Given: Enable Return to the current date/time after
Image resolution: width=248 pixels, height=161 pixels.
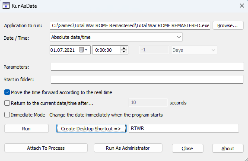Looking at the screenshot, I should 7,103.
